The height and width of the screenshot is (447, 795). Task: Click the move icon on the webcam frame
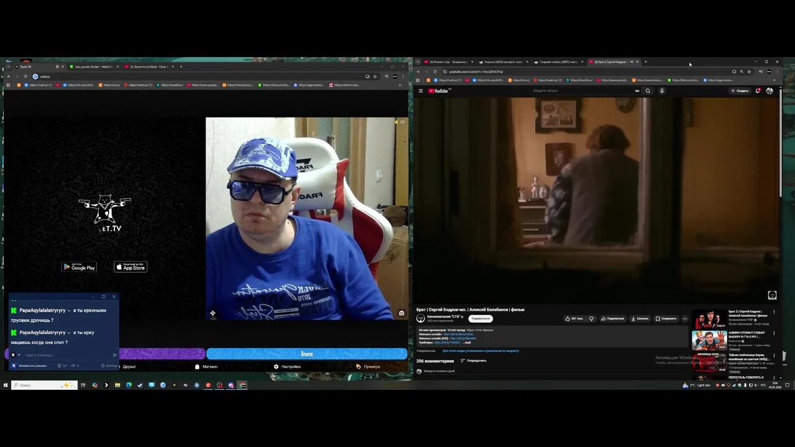[212, 313]
